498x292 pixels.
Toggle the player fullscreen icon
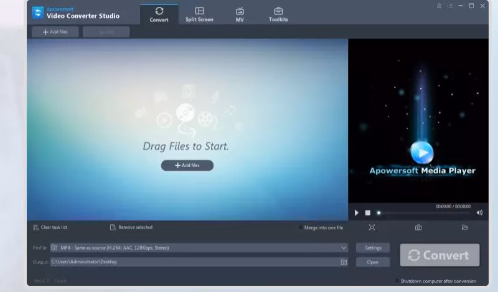[x=372, y=227]
